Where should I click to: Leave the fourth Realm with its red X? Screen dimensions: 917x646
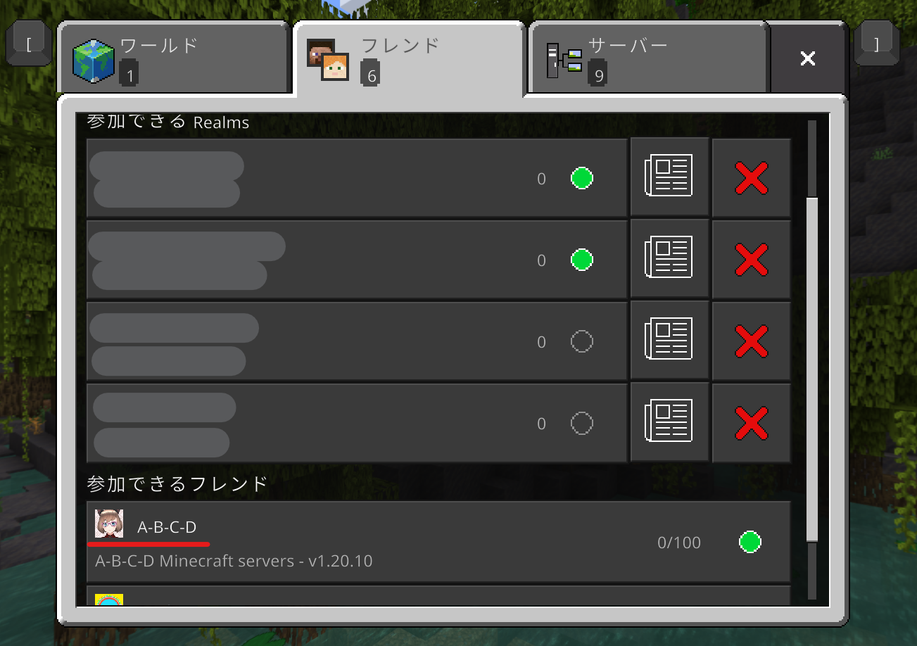click(752, 422)
